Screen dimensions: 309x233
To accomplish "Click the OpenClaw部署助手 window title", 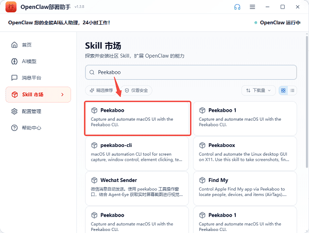I will (45, 7).
